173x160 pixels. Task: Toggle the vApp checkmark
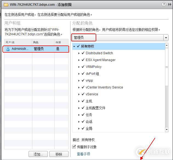click(83, 80)
